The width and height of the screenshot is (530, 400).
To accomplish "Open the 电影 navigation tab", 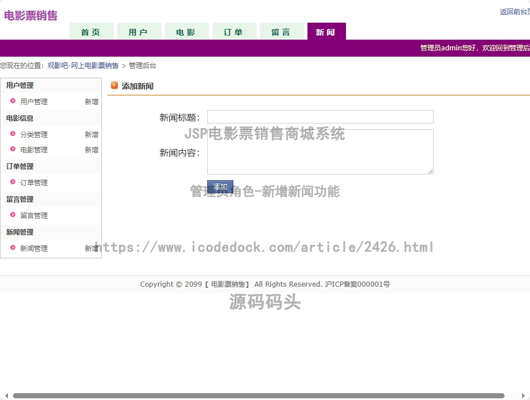I will tap(187, 32).
